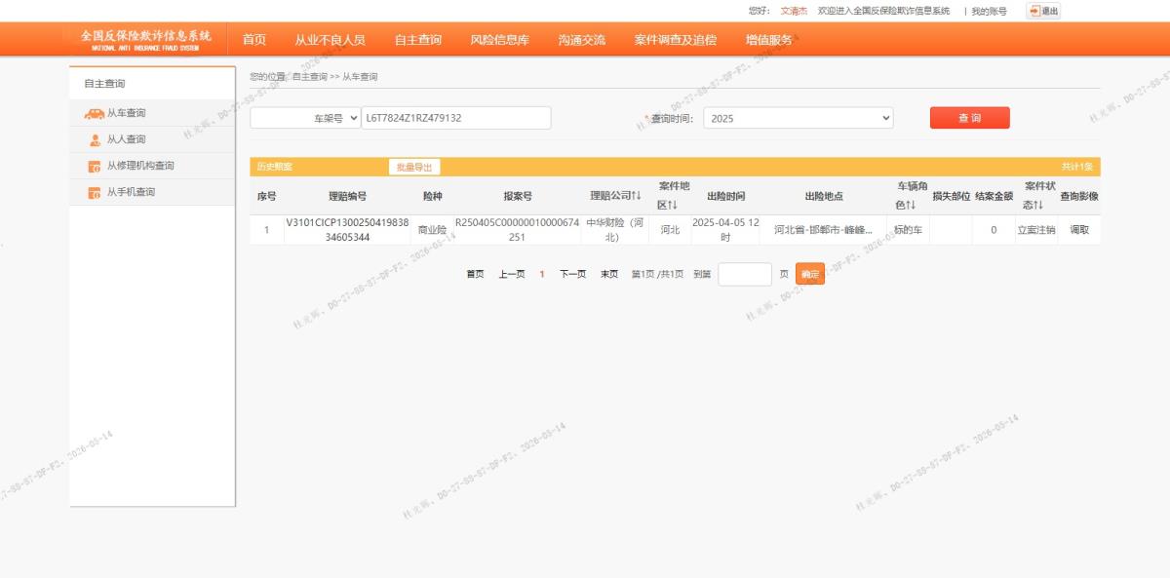This screenshot has height=578, width=1170.
Task: Select page number 1 in pagination
Action: (542, 274)
